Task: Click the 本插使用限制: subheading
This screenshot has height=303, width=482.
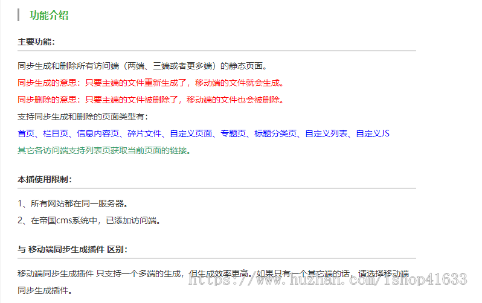Action: [45, 179]
